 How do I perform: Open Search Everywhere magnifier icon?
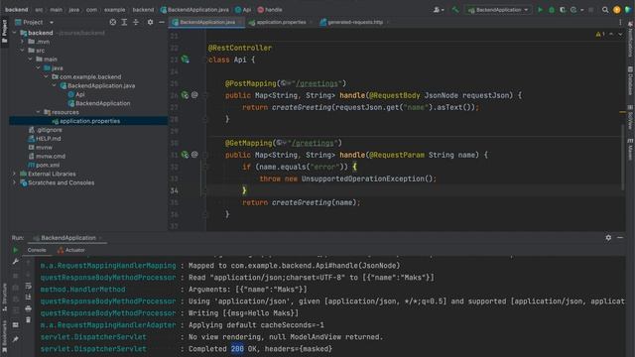605,10
